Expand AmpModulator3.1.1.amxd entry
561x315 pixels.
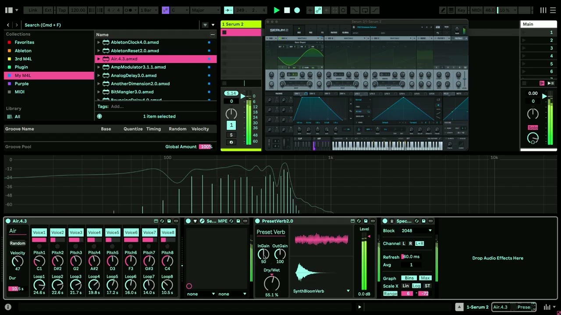coord(99,67)
